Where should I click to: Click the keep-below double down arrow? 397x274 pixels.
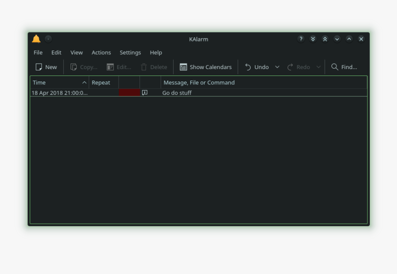tap(313, 39)
